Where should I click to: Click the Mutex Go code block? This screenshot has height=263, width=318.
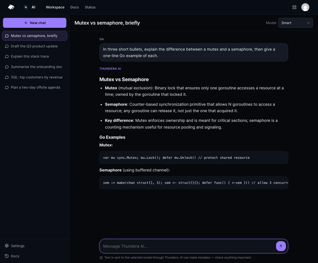click(194, 158)
